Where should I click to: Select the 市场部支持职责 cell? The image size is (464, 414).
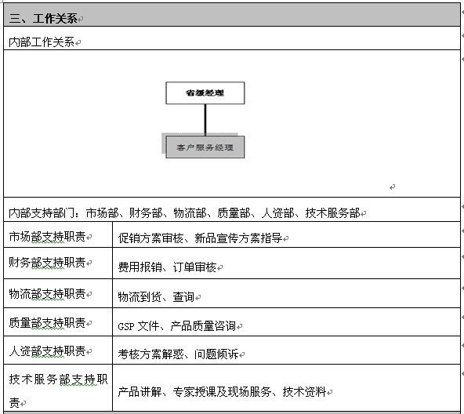click(58, 234)
